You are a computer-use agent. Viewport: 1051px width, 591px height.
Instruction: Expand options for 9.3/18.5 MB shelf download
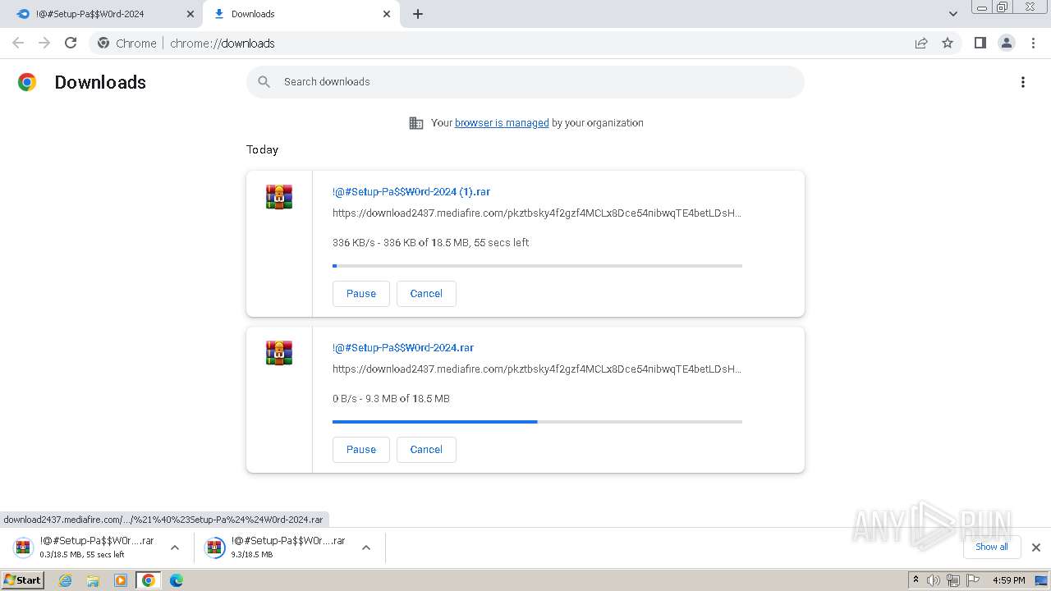tap(366, 547)
